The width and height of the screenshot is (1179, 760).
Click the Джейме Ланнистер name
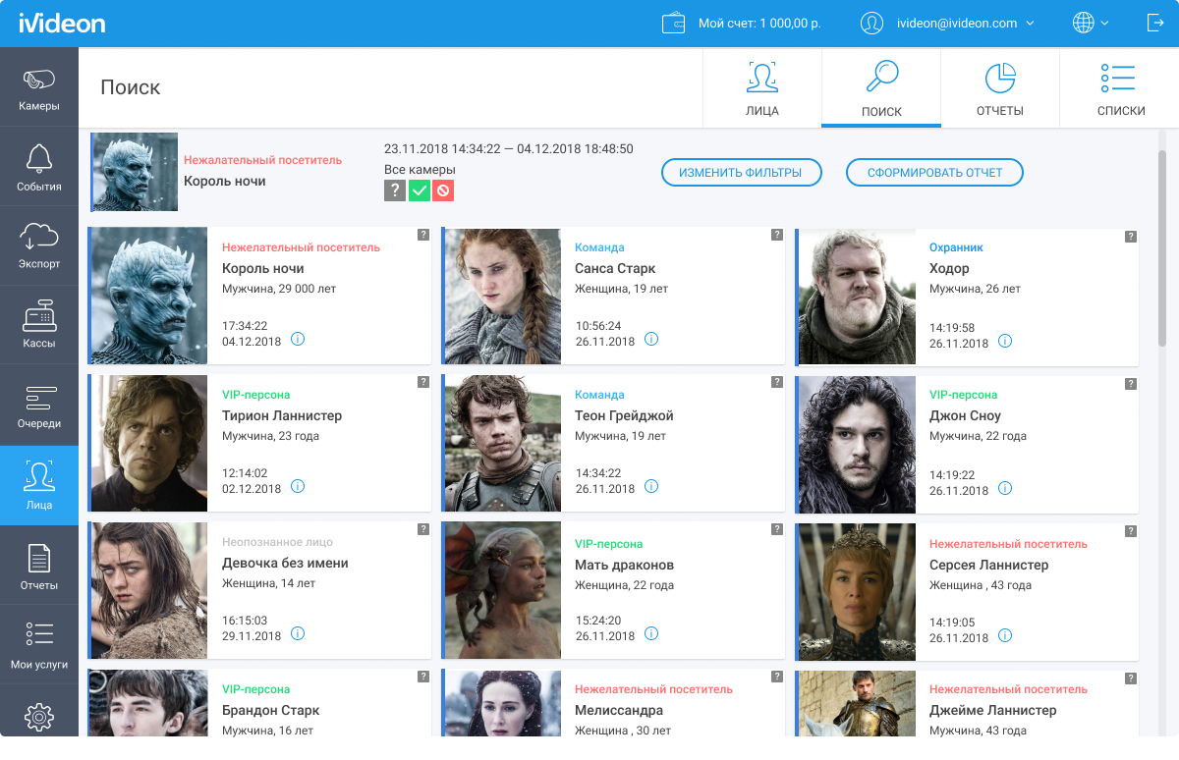(993, 710)
